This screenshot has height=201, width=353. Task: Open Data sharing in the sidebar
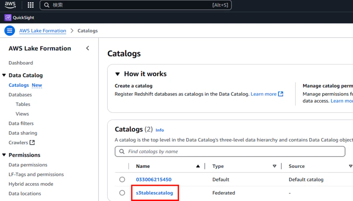click(23, 133)
